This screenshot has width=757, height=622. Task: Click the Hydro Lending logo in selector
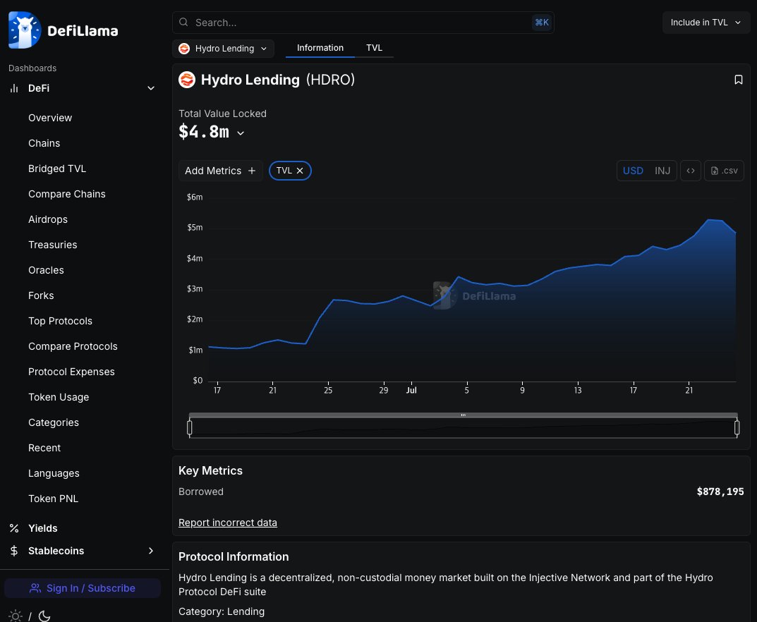pyautogui.click(x=184, y=49)
